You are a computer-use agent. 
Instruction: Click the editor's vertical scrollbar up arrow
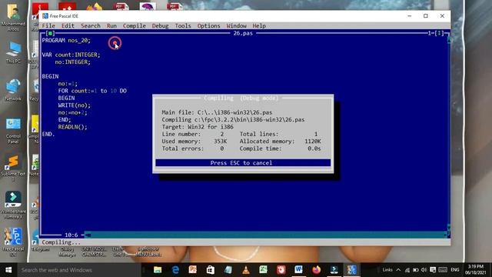click(449, 40)
